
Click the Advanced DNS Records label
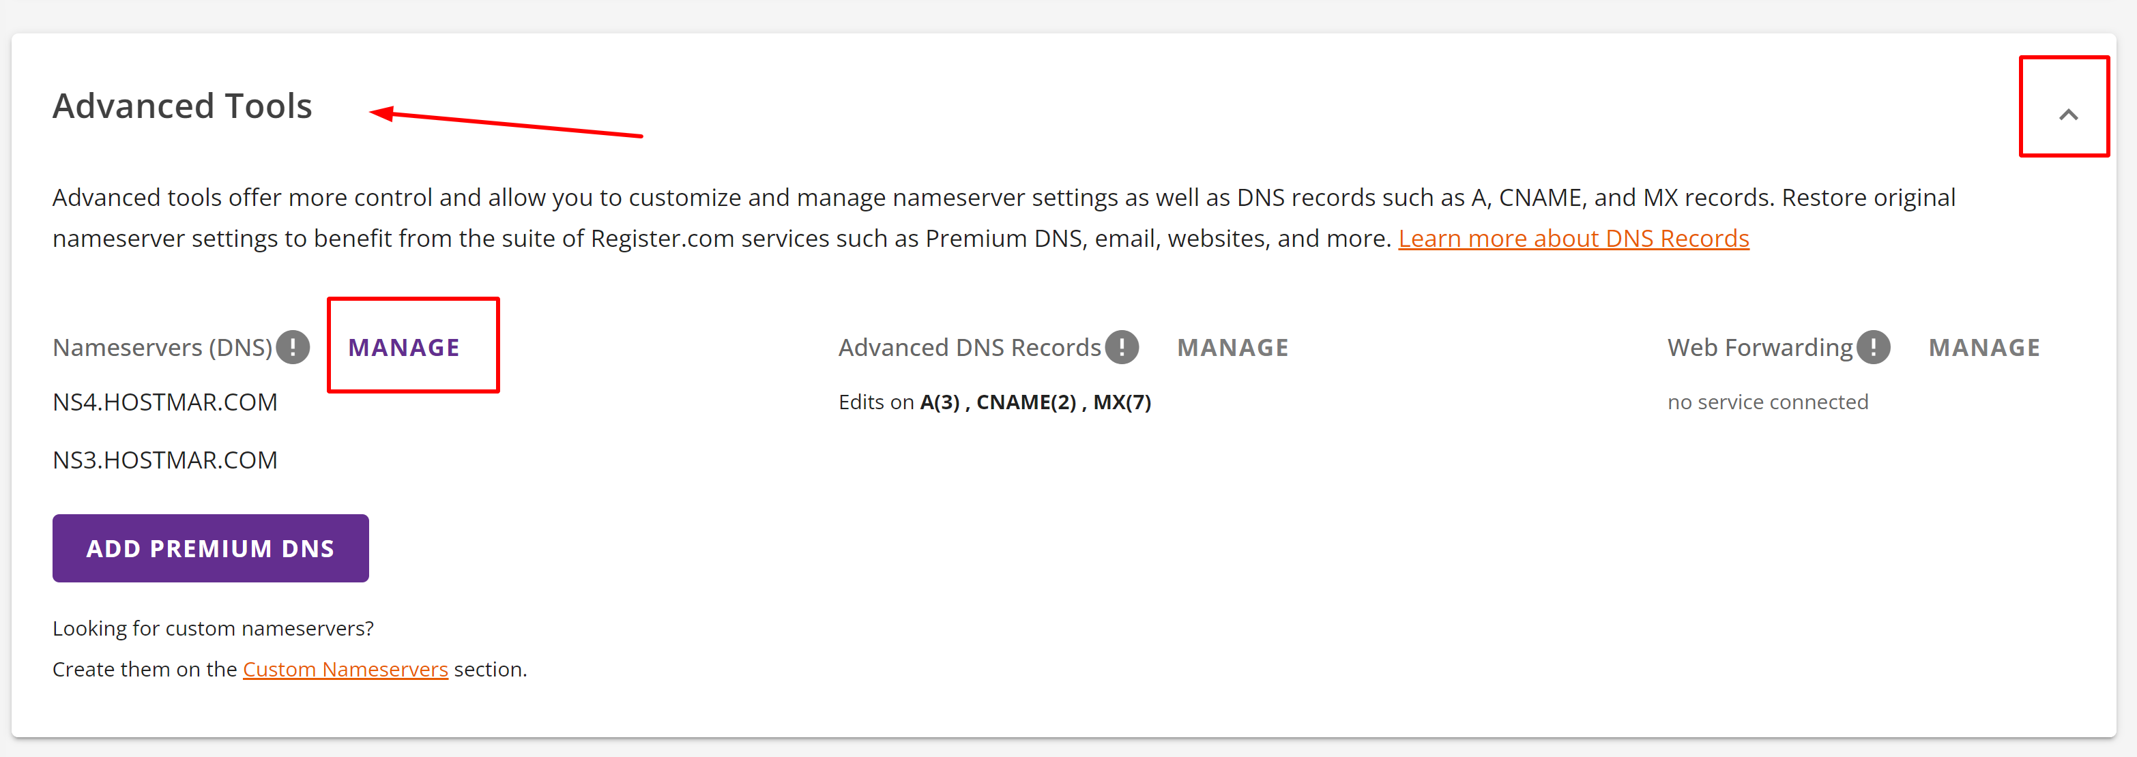point(969,347)
